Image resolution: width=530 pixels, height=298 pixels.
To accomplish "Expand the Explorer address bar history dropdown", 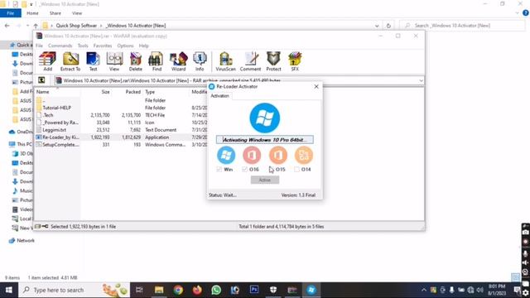I will tap(377, 26).
